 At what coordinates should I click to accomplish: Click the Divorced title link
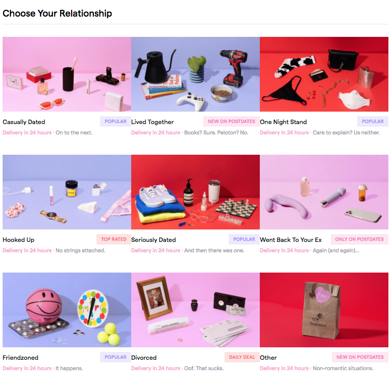[x=144, y=358]
